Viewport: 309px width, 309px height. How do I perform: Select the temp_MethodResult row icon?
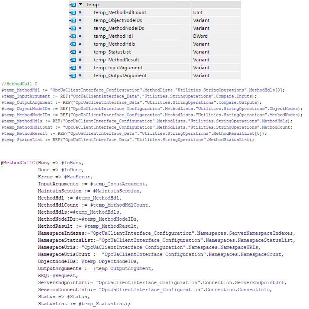[72, 60]
